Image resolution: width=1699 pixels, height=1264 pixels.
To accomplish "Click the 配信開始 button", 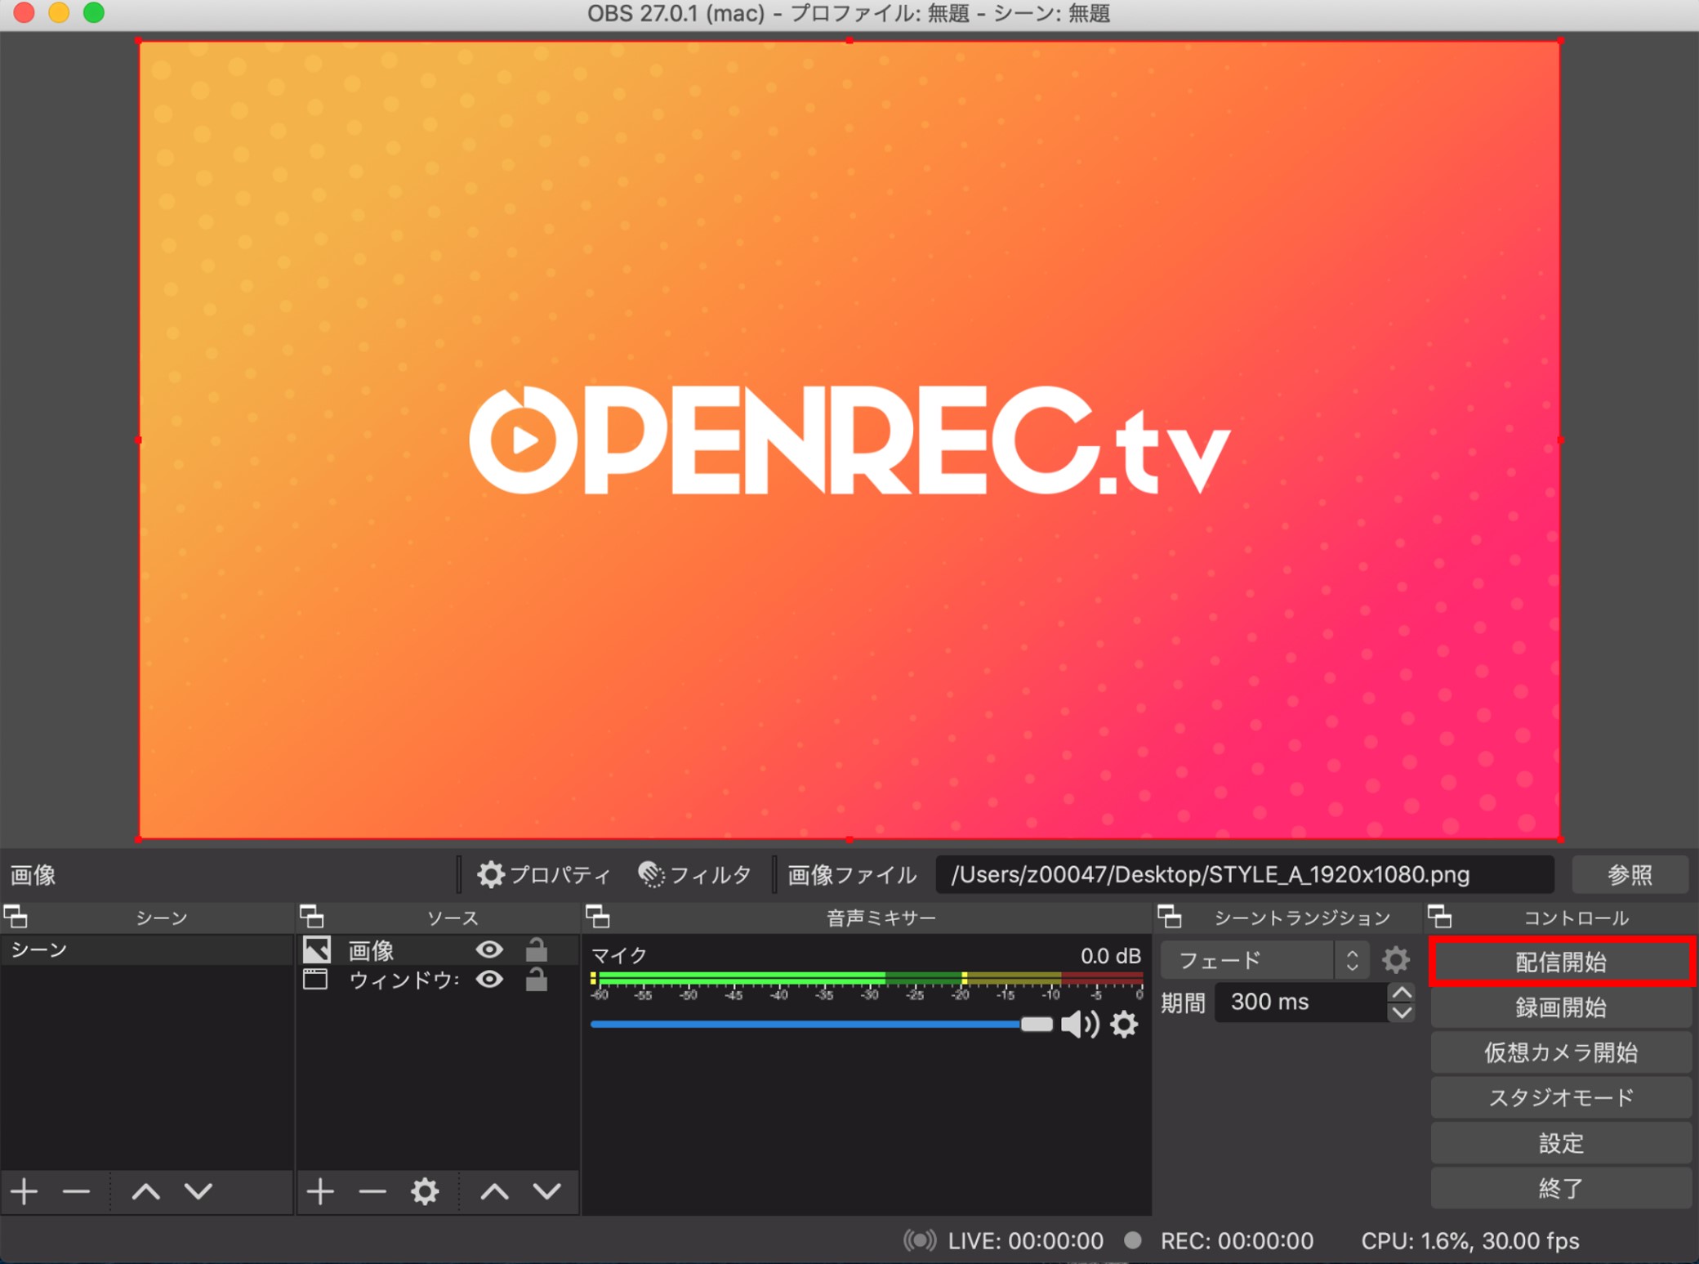I will pyautogui.click(x=1561, y=962).
